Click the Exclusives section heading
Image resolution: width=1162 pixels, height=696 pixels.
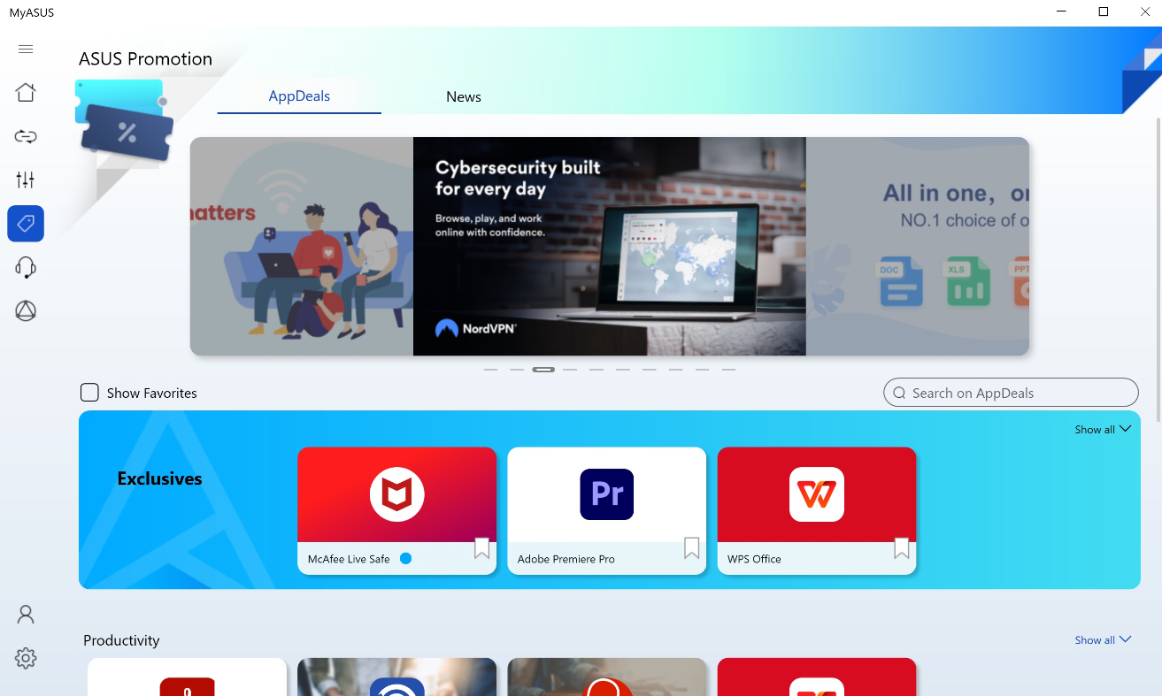159,478
